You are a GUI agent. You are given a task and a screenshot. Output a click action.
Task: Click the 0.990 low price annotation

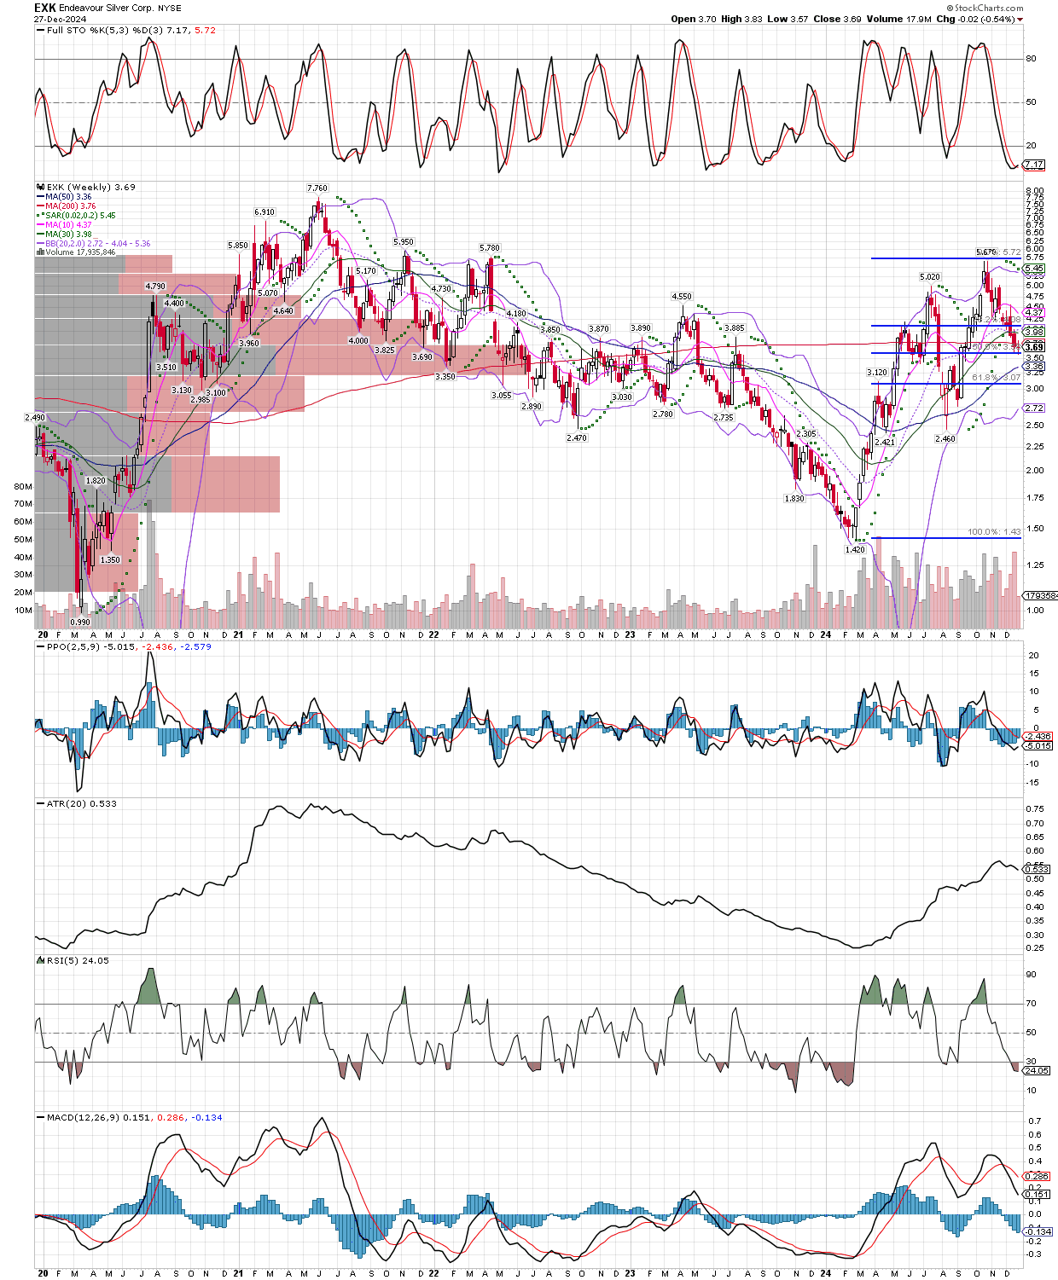80,623
